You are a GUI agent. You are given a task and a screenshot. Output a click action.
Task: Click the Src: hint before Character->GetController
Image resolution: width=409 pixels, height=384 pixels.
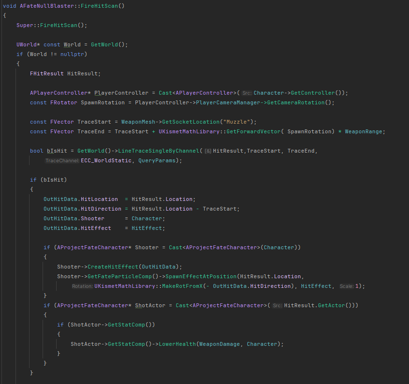coord(246,93)
